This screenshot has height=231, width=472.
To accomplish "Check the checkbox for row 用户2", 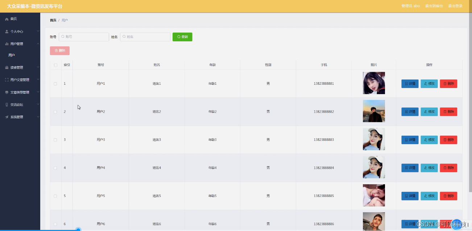I will coord(55,112).
